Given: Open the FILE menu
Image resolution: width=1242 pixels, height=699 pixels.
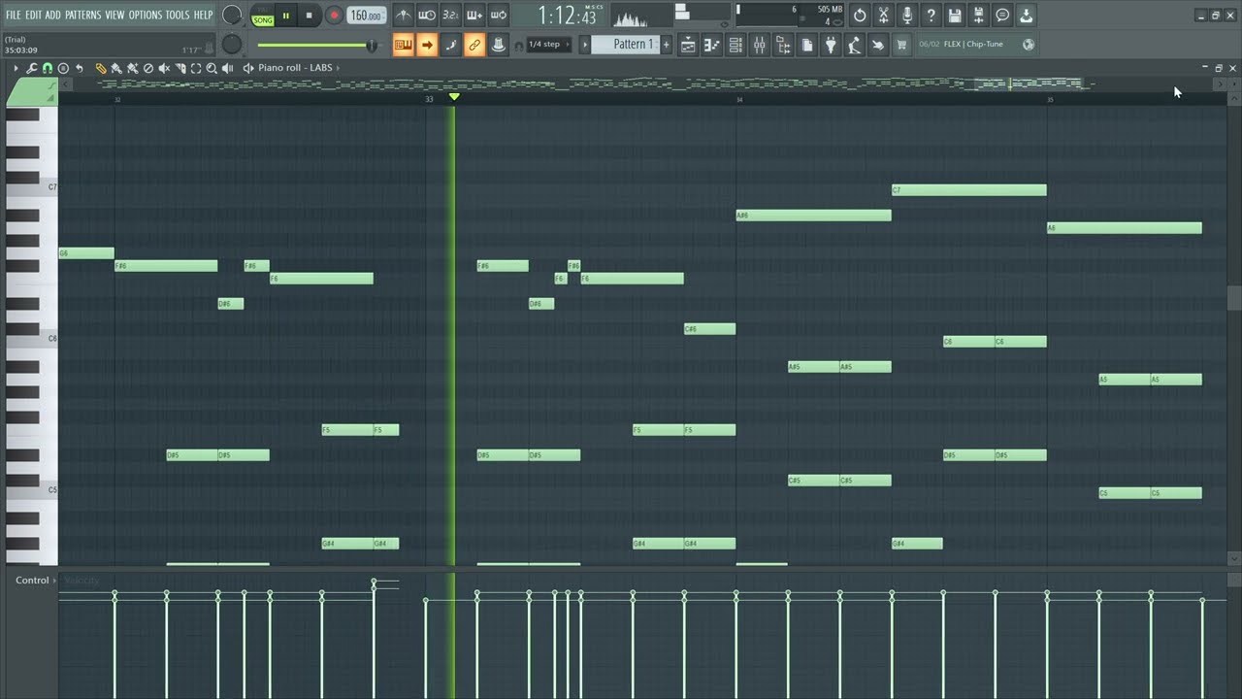Looking at the screenshot, I should tap(14, 15).
